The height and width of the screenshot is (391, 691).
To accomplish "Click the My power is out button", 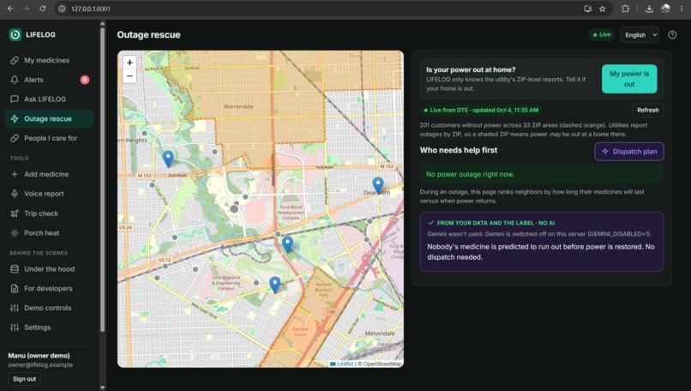I will coord(629,79).
